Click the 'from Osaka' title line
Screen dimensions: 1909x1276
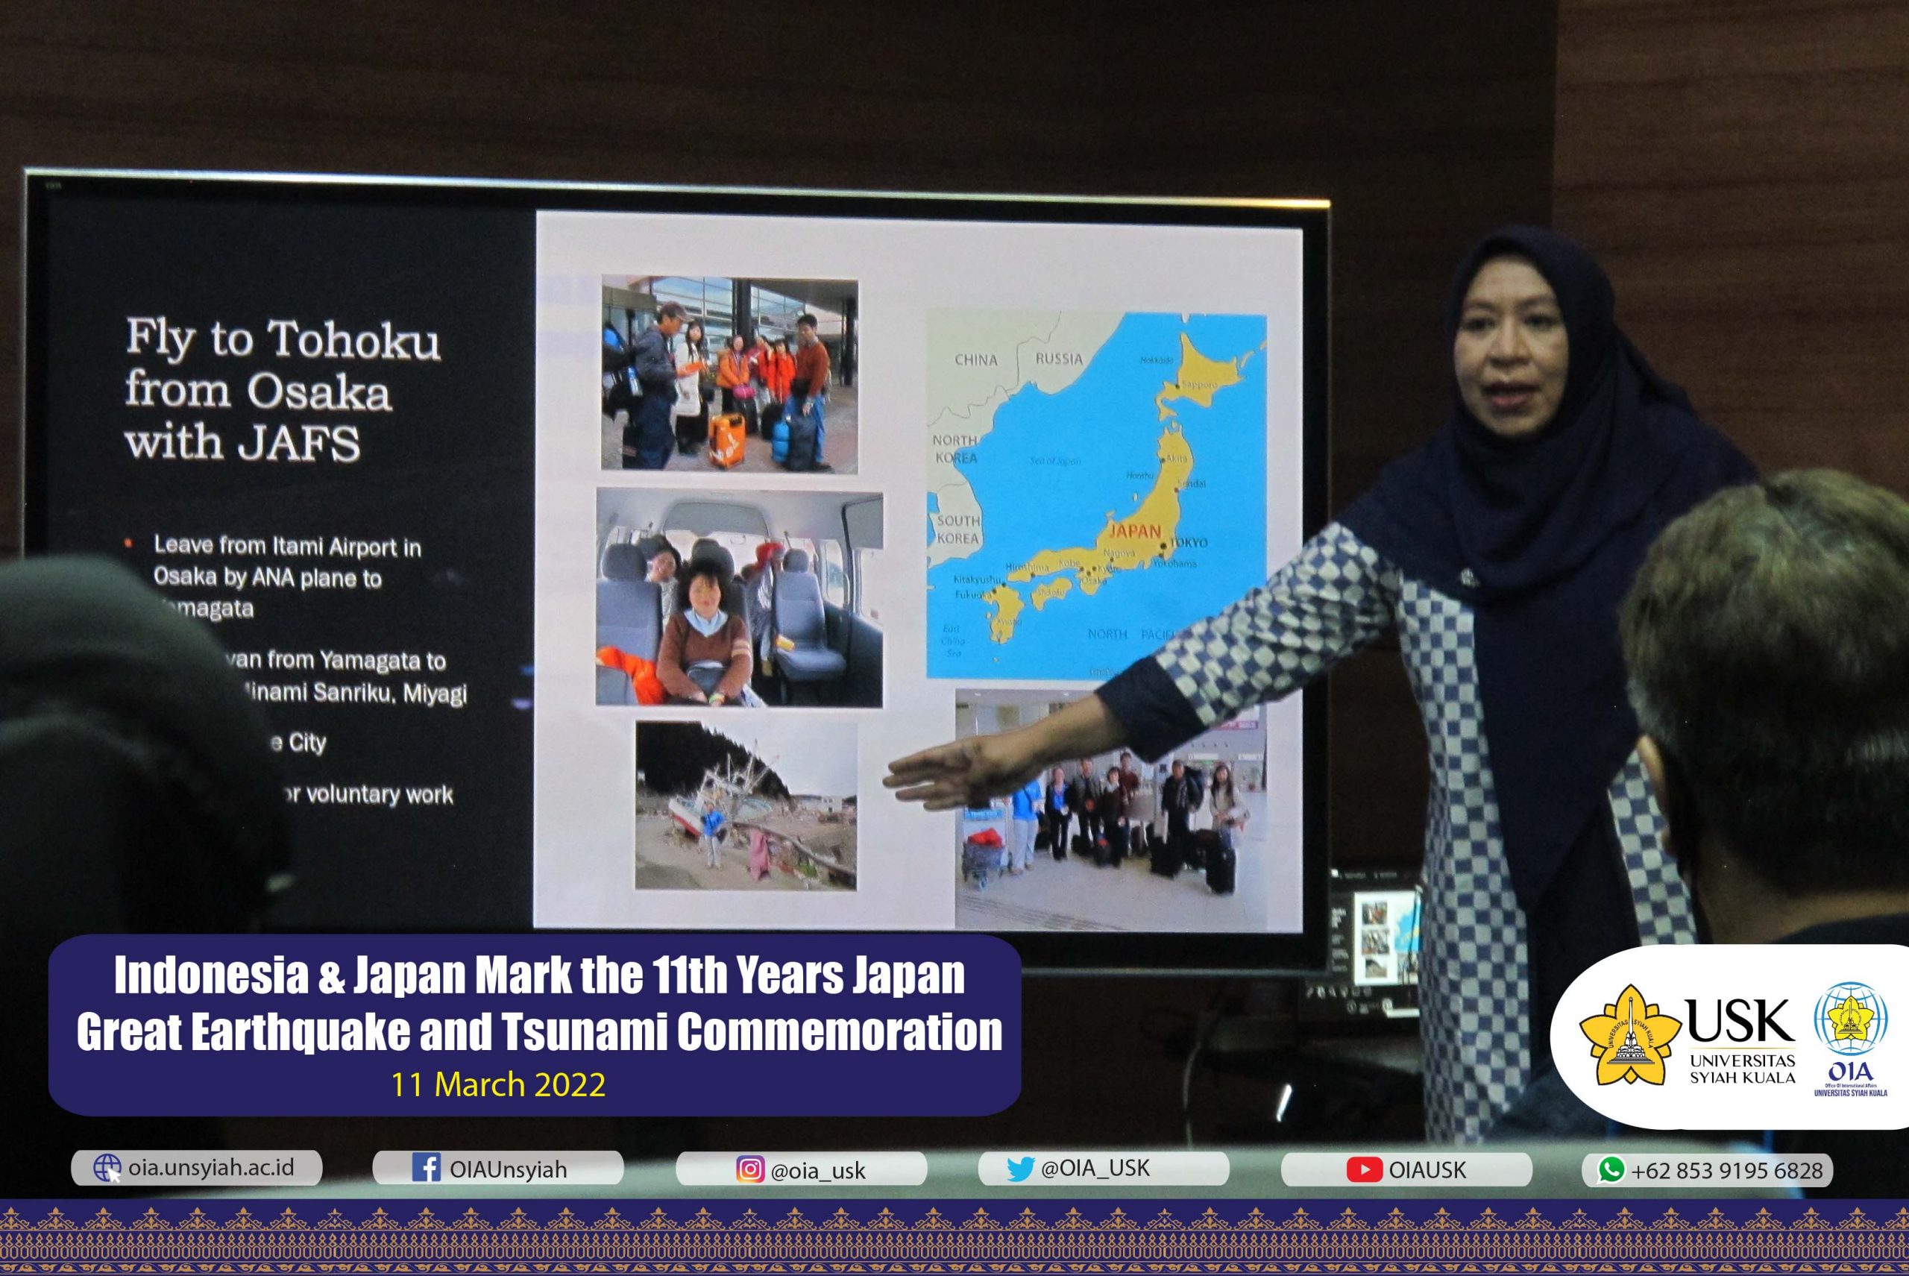pos(258,391)
